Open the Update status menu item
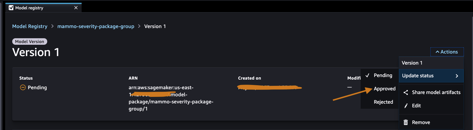 pos(418,76)
